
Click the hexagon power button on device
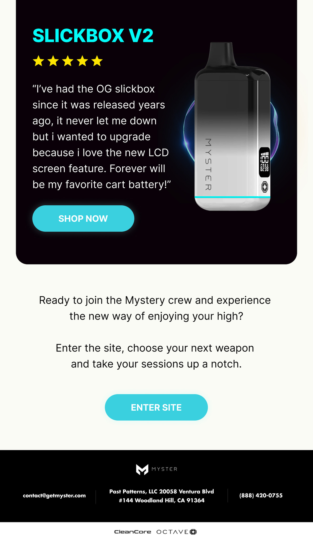click(x=265, y=187)
